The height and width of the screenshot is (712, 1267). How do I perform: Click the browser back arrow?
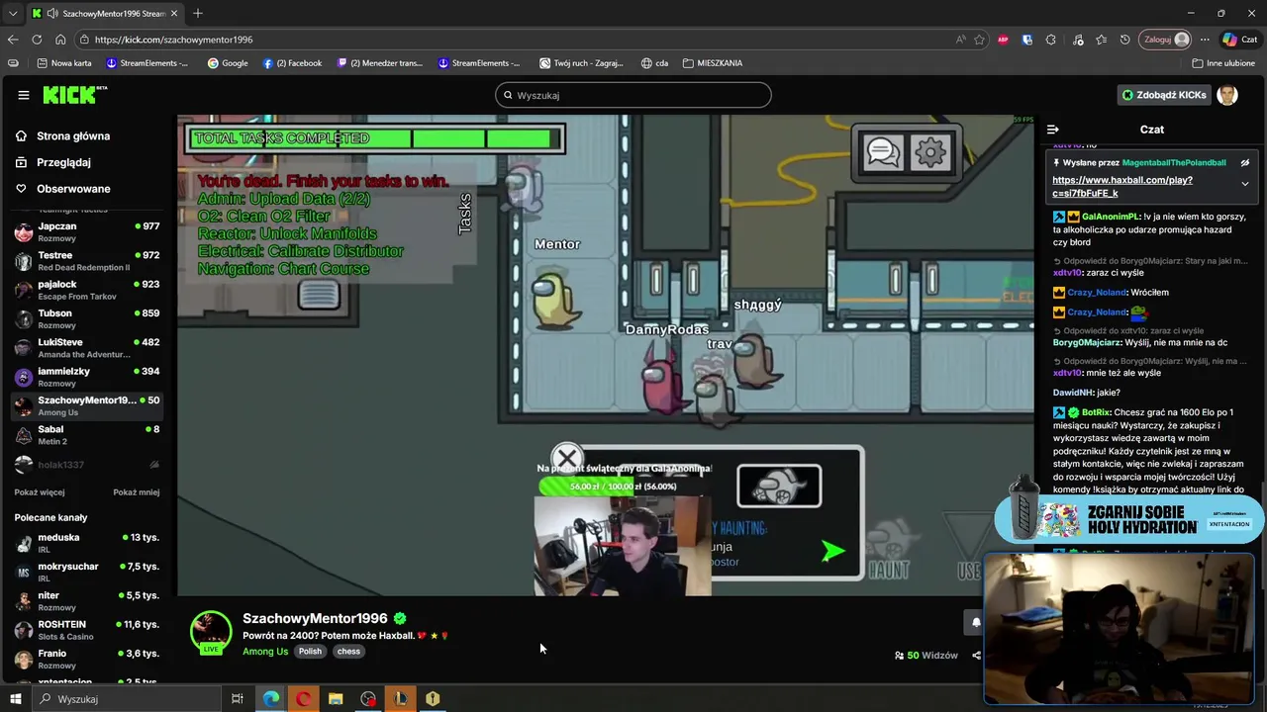[x=13, y=40]
